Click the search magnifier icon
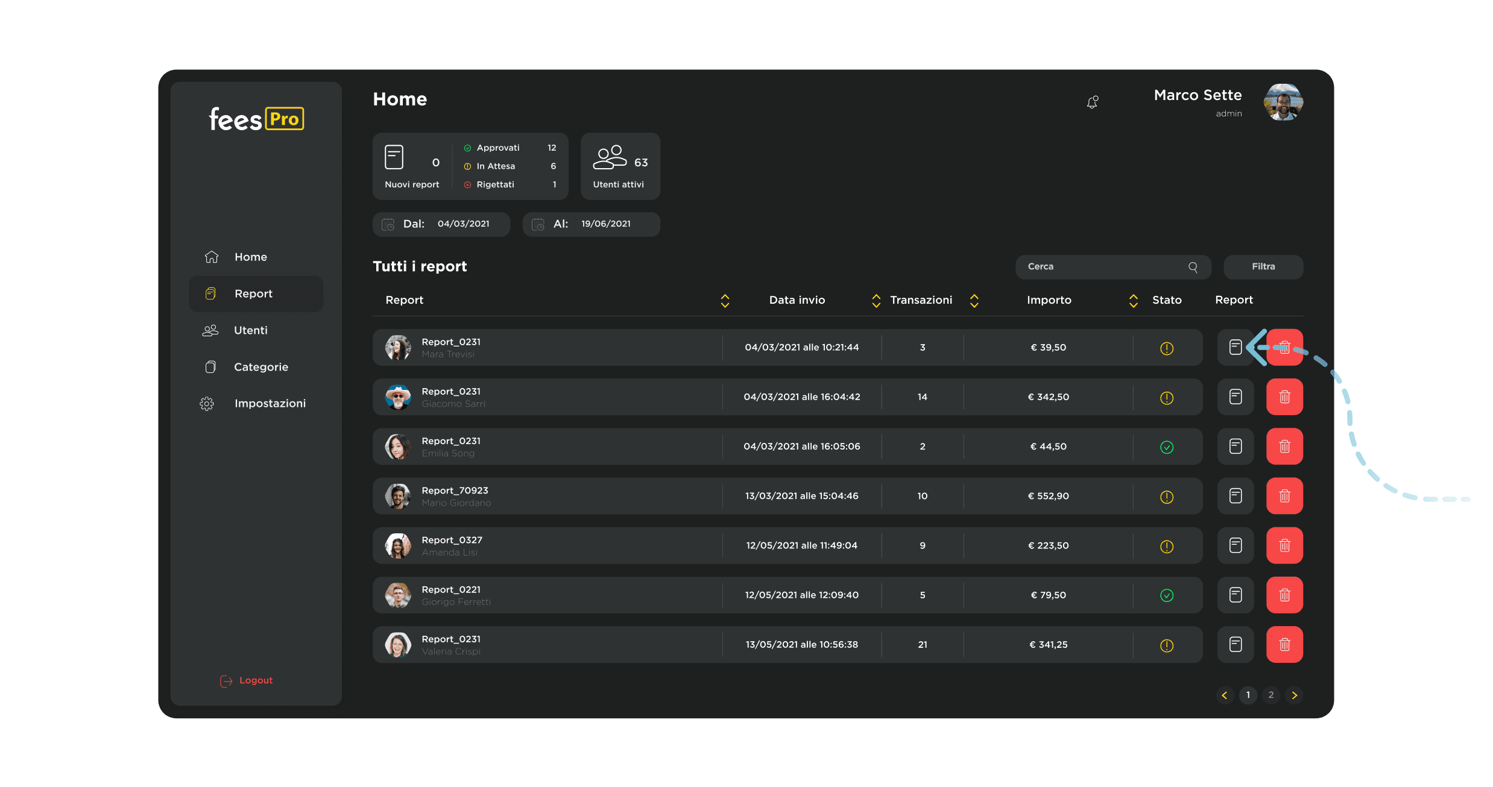This screenshot has height=787, width=1493. tap(1193, 267)
